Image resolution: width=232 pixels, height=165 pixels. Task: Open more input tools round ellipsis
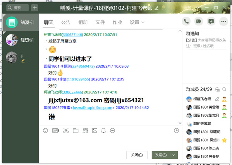[x=112, y=131]
